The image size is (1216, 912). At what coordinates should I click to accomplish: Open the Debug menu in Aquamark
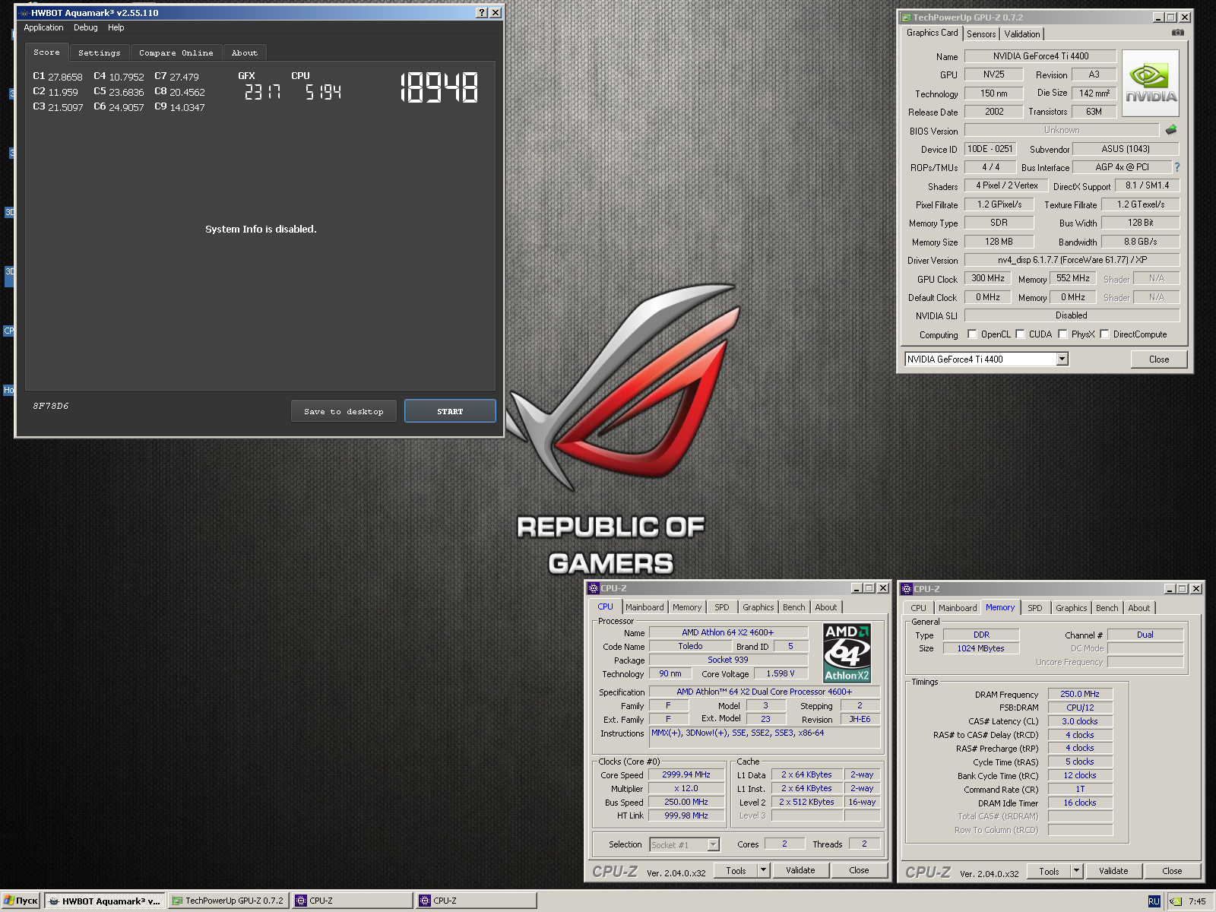(86, 27)
